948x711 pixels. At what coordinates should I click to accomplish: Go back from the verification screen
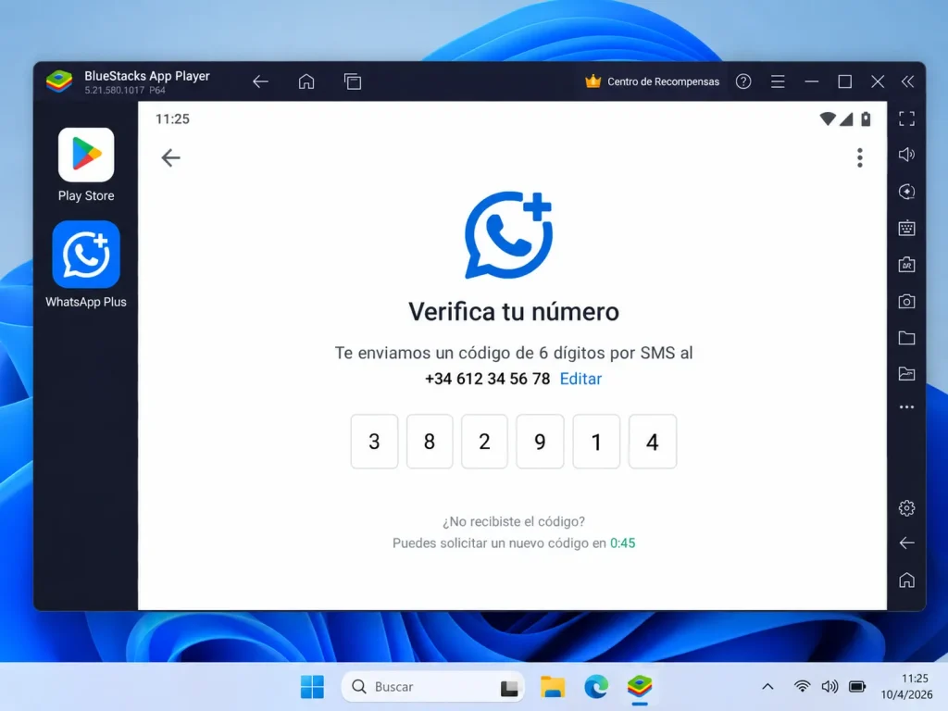click(x=171, y=157)
